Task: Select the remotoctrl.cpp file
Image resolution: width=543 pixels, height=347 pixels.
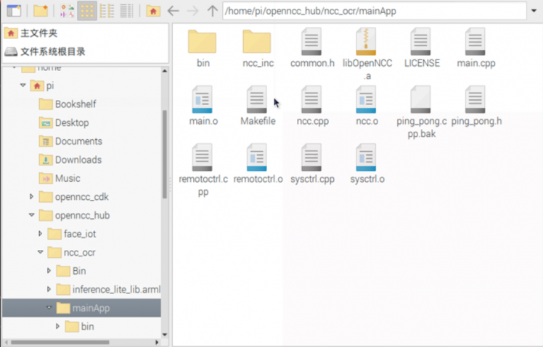Action: (203, 170)
